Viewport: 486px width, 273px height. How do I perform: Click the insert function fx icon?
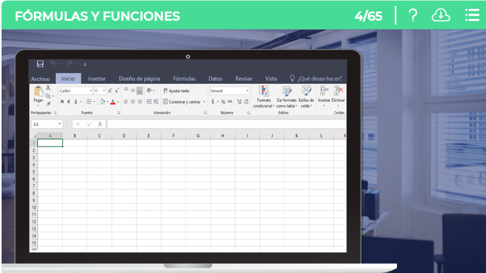[100, 125]
